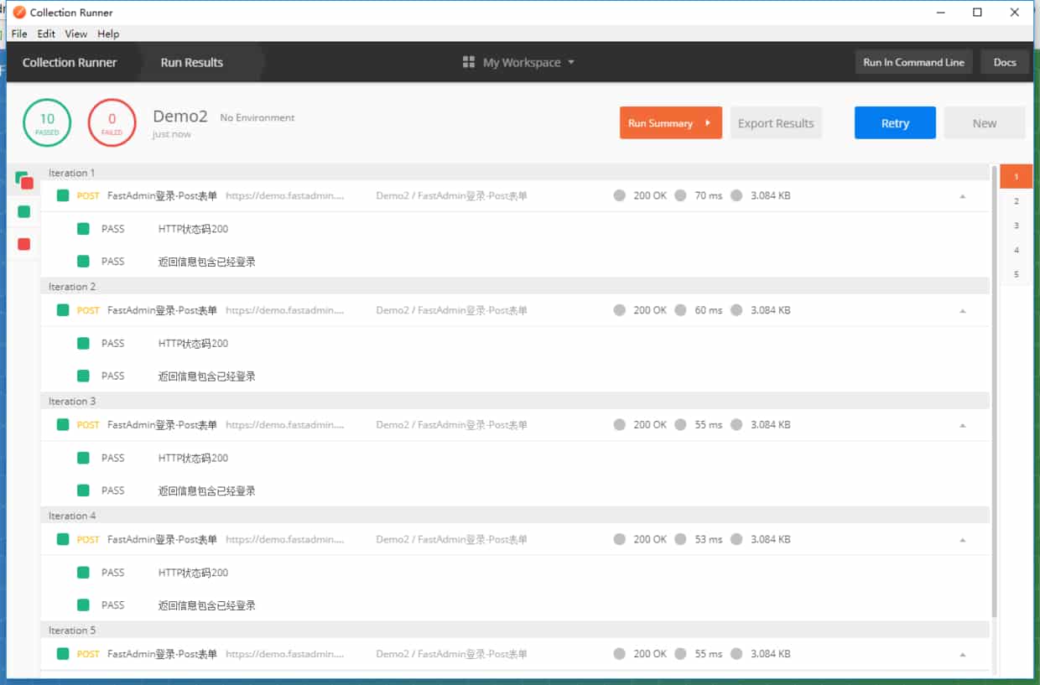Click No Environment label
The image size is (1040, 685).
[257, 117]
